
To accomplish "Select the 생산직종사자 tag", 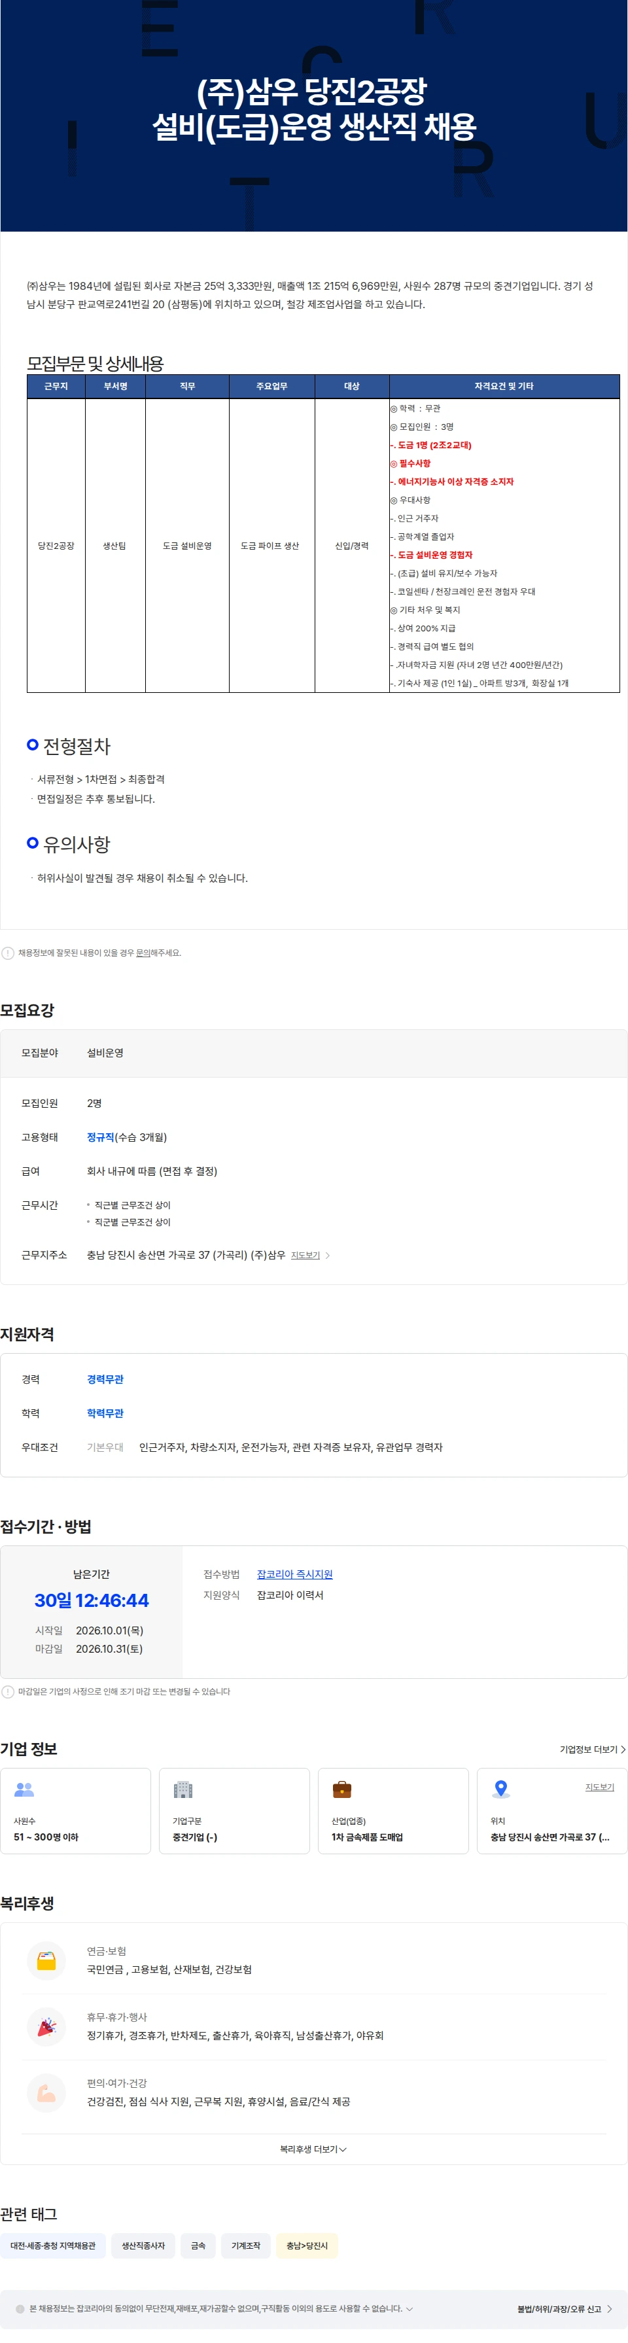I will 144,2246.
